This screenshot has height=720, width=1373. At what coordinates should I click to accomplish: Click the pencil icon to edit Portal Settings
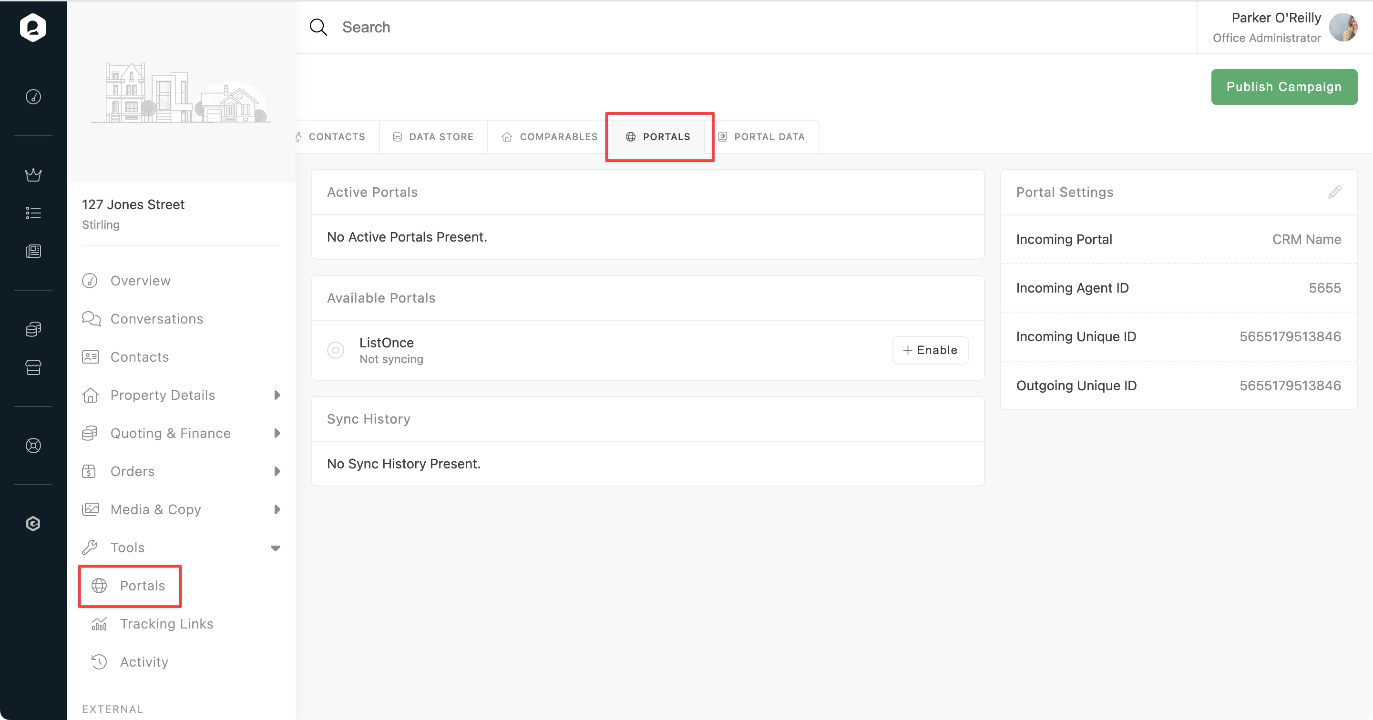1334,192
